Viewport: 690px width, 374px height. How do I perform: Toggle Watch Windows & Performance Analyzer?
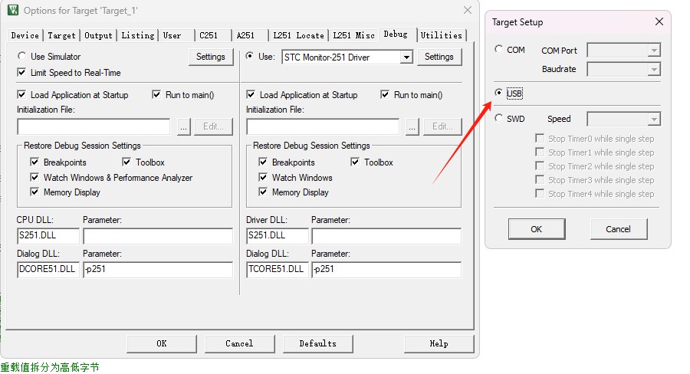pos(34,177)
